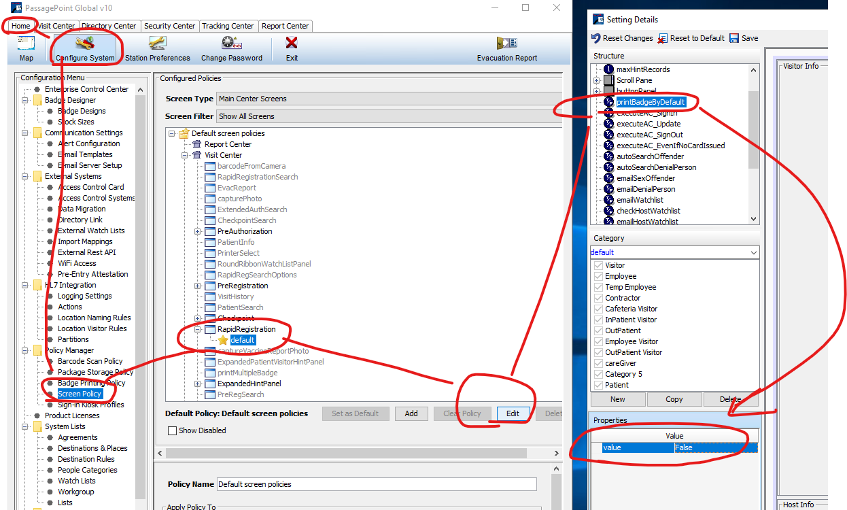Viewport: 847px width, 510px height.
Task: Open the Evacuation Report icon
Action: (x=507, y=44)
